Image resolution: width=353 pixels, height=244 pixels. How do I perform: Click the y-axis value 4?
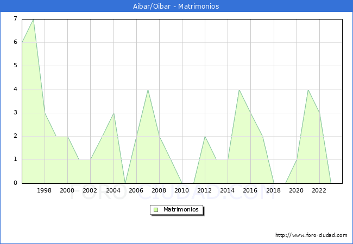pyautogui.click(x=16, y=89)
